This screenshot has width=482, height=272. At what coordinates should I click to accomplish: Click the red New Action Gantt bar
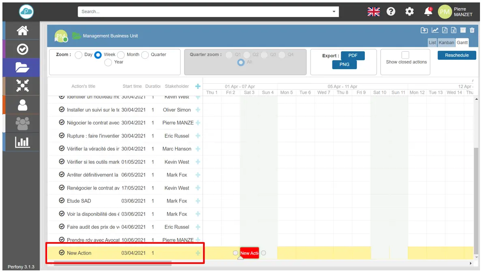[249, 253]
